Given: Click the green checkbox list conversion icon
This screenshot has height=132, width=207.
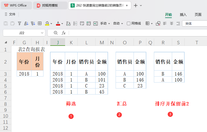Looking at the screenshot, I should (x=89, y=23).
